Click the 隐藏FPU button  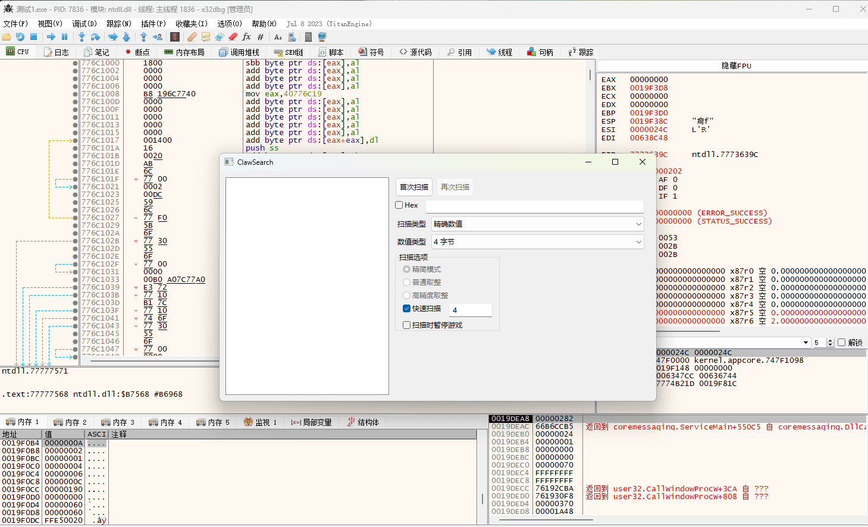[737, 66]
